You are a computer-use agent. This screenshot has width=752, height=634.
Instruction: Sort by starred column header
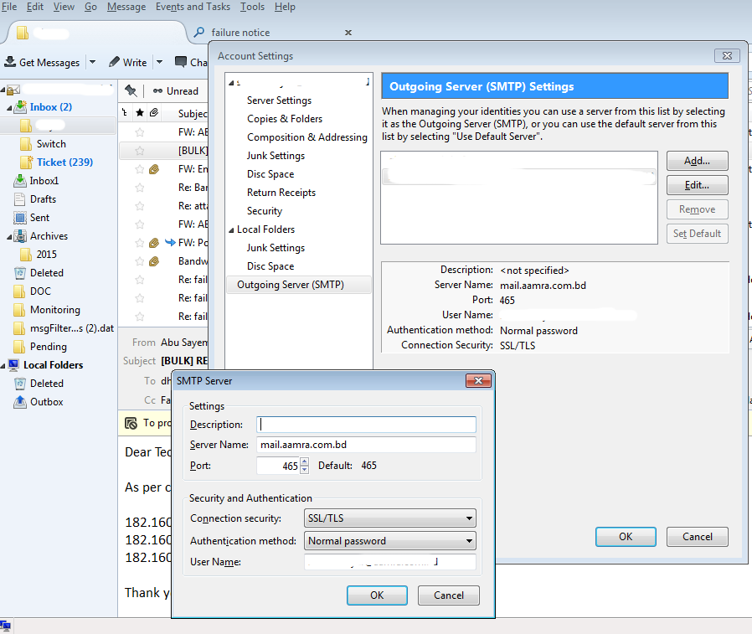pyautogui.click(x=140, y=113)
